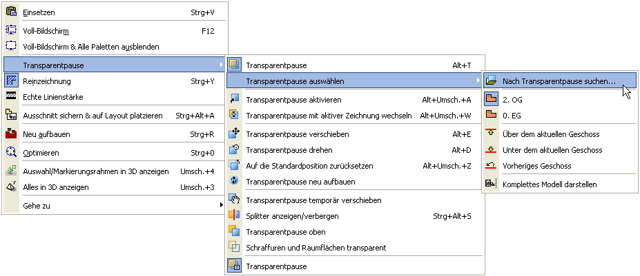The width and height of the screenshot is (640, 276).
Task: Click the Splitter anzeigen/verbergen icon
Action: (x=234, y=216)
